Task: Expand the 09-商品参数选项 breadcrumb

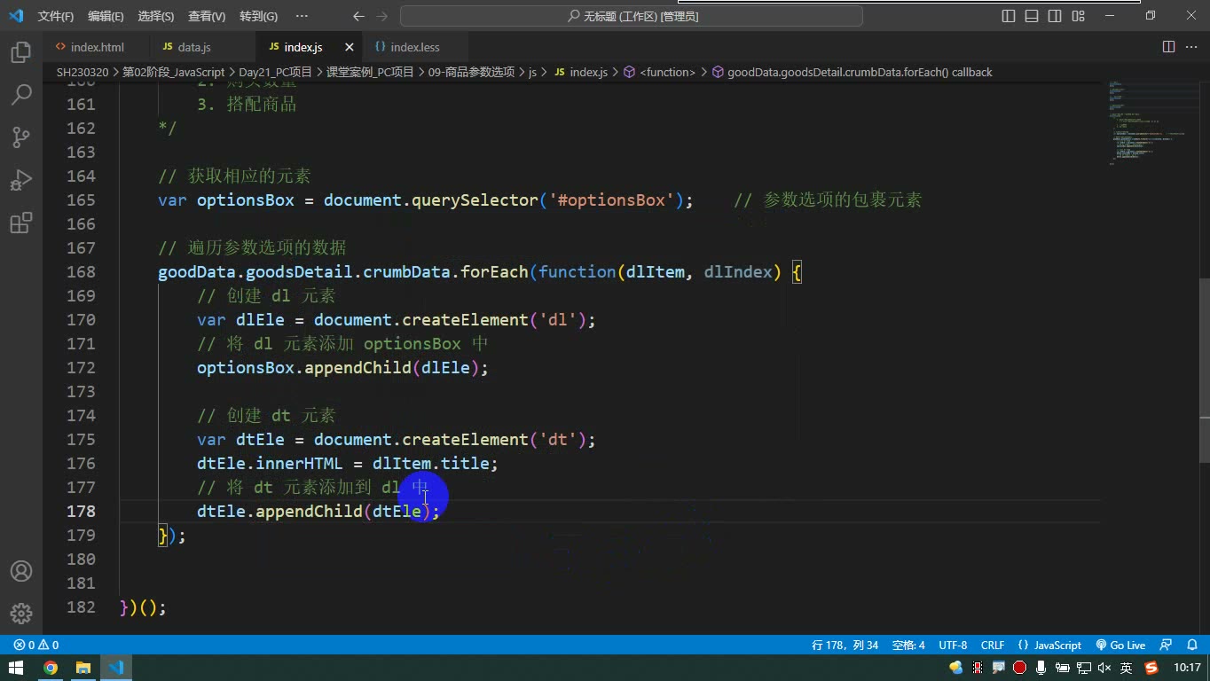Action: pyautogui.click(x=471, y=72)
